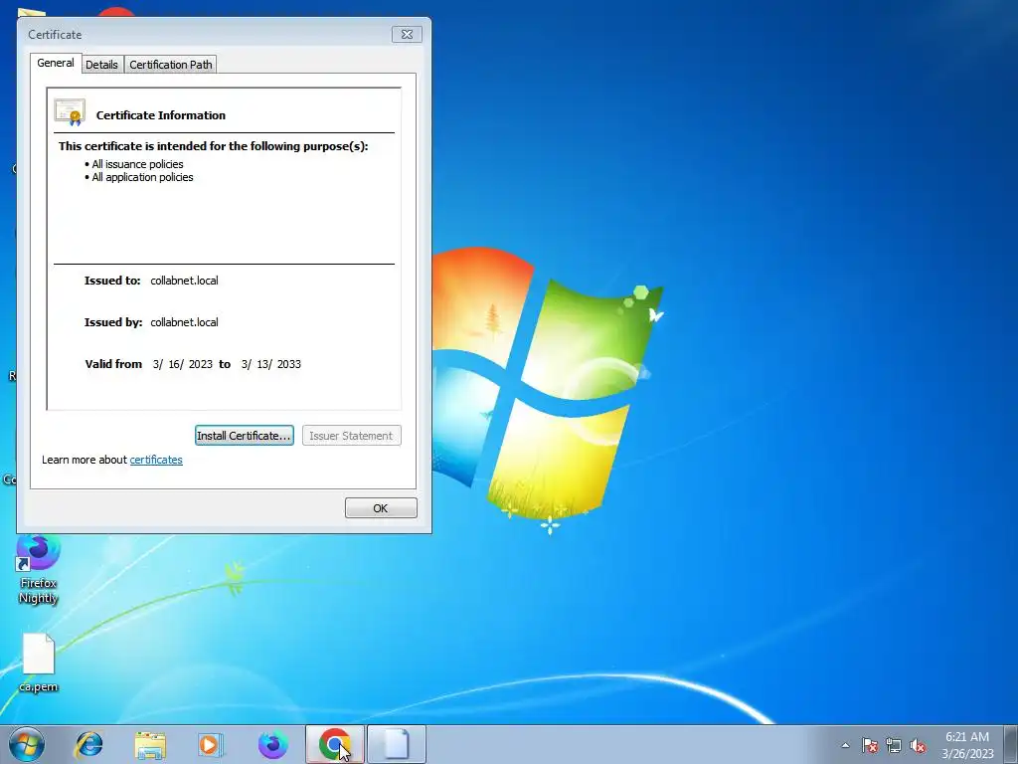Click the Issued to collabnet.local value
The height and width of the screenshot is (764, 1018).
click(184, 281)
